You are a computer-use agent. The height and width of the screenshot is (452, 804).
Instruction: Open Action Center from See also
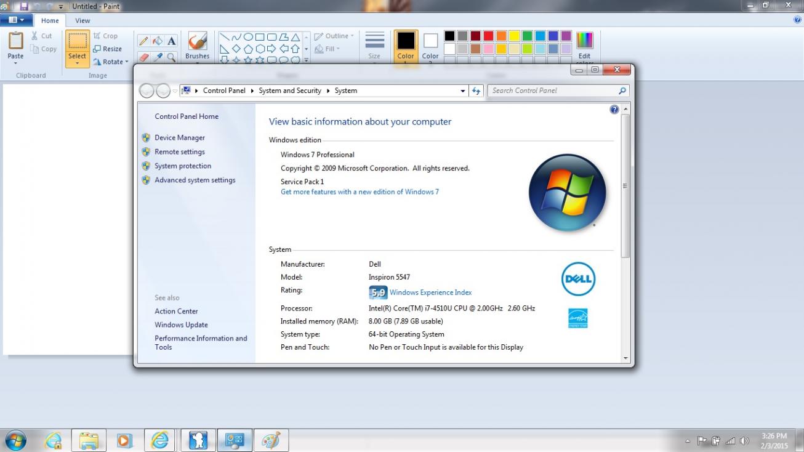coord(176,312)
